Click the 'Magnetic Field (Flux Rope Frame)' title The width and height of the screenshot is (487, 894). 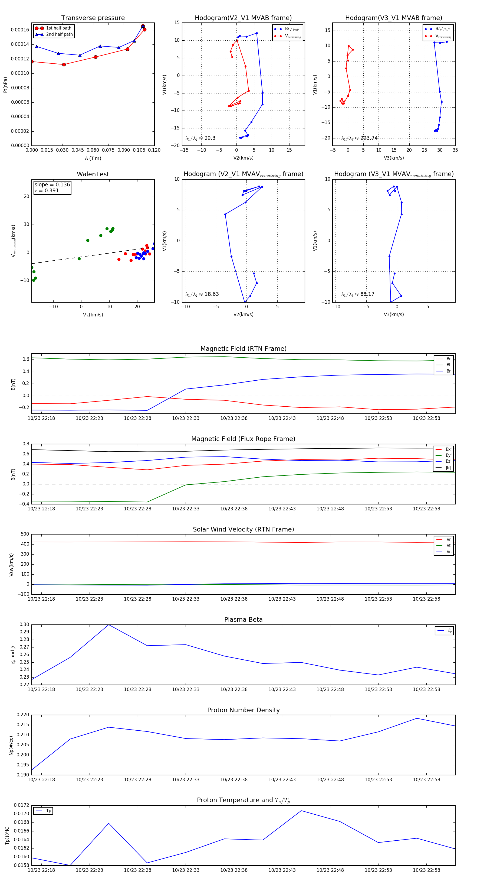243,439
